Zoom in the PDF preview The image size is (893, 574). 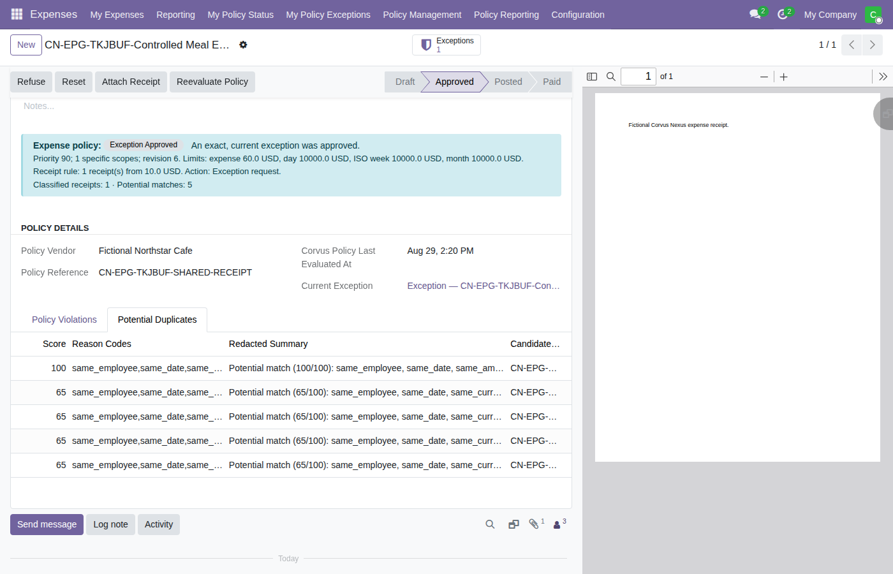pos(784,77)
